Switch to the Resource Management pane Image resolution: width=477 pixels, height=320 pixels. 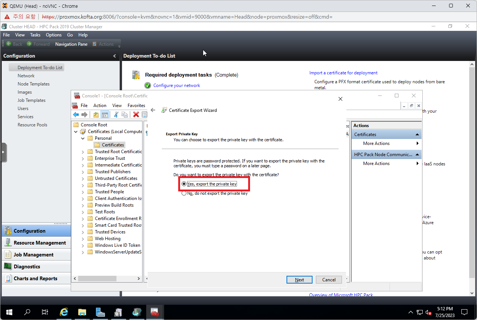(39, 243)
